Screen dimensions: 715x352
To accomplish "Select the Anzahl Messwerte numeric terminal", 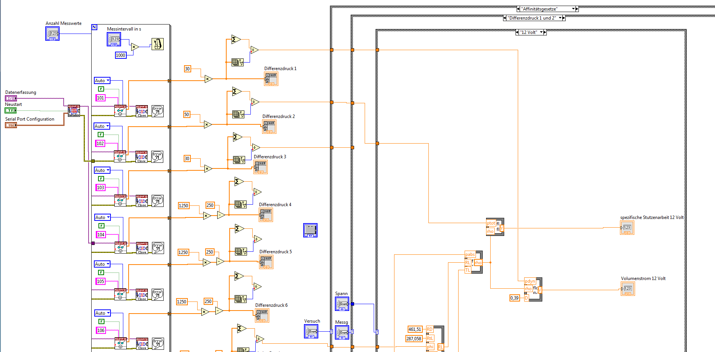I will [x=52, y=34].
